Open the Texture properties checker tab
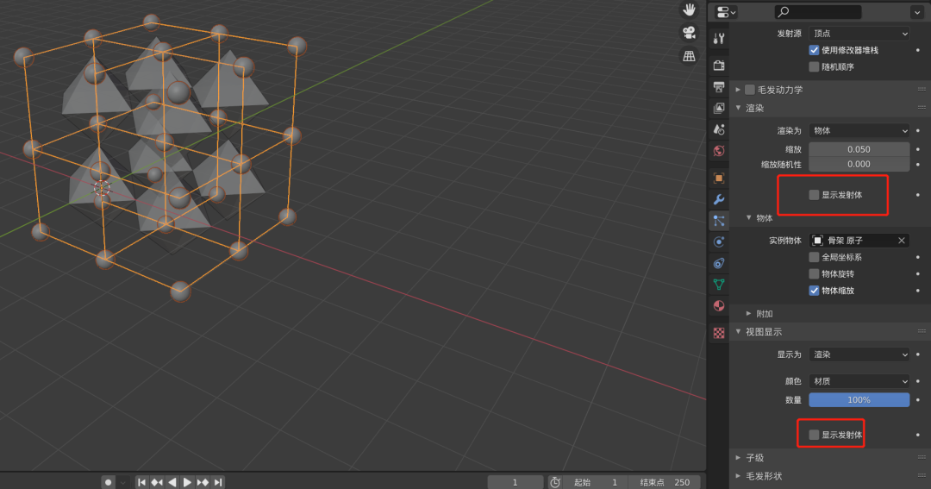This screenshot has width=931, height=489. point(719,333)
